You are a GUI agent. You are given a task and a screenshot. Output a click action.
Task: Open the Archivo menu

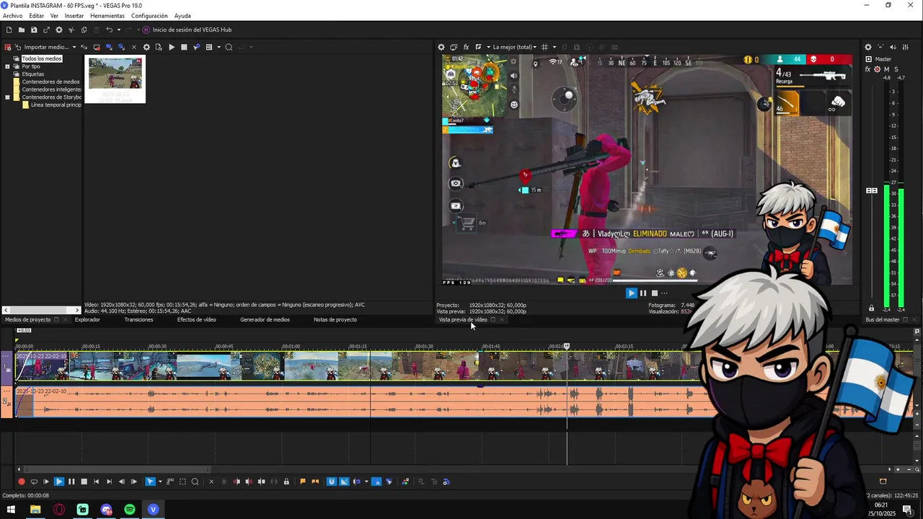(x=12, y=16)
